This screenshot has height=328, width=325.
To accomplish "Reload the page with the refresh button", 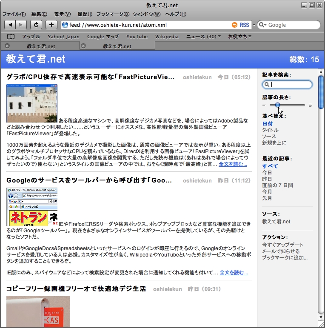I will coord(36,25).
